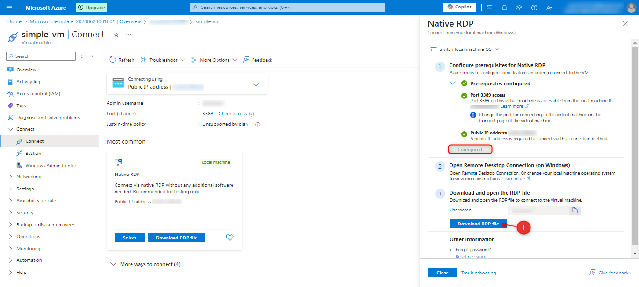Click the Reset password link
Viewport: 639px width, 287px height.
point(471,257)
